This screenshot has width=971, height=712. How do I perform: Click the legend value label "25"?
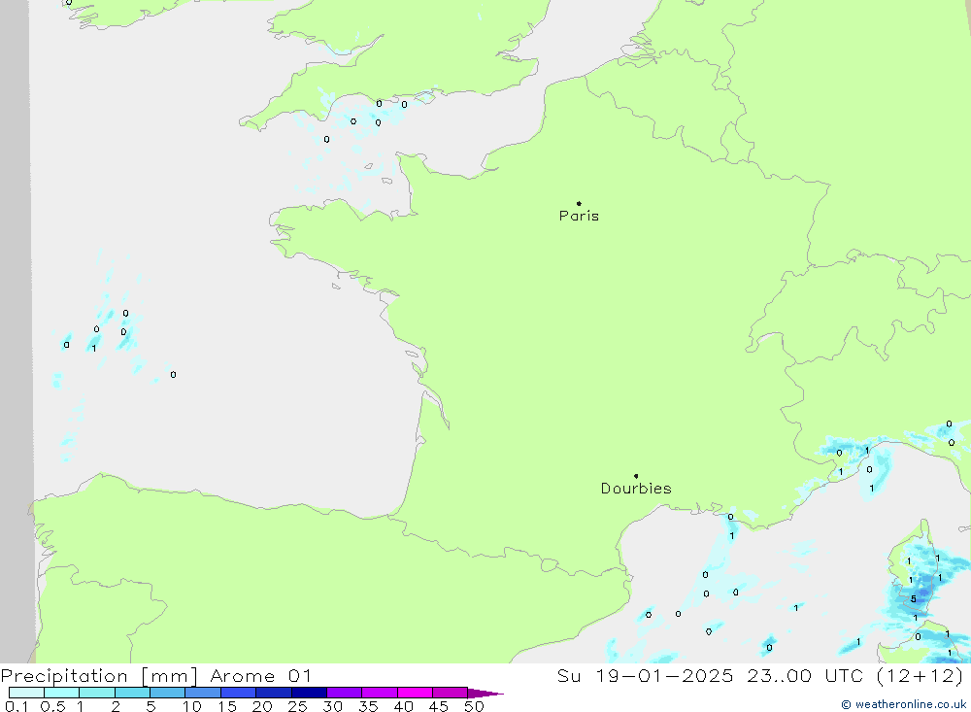point(297,706)
